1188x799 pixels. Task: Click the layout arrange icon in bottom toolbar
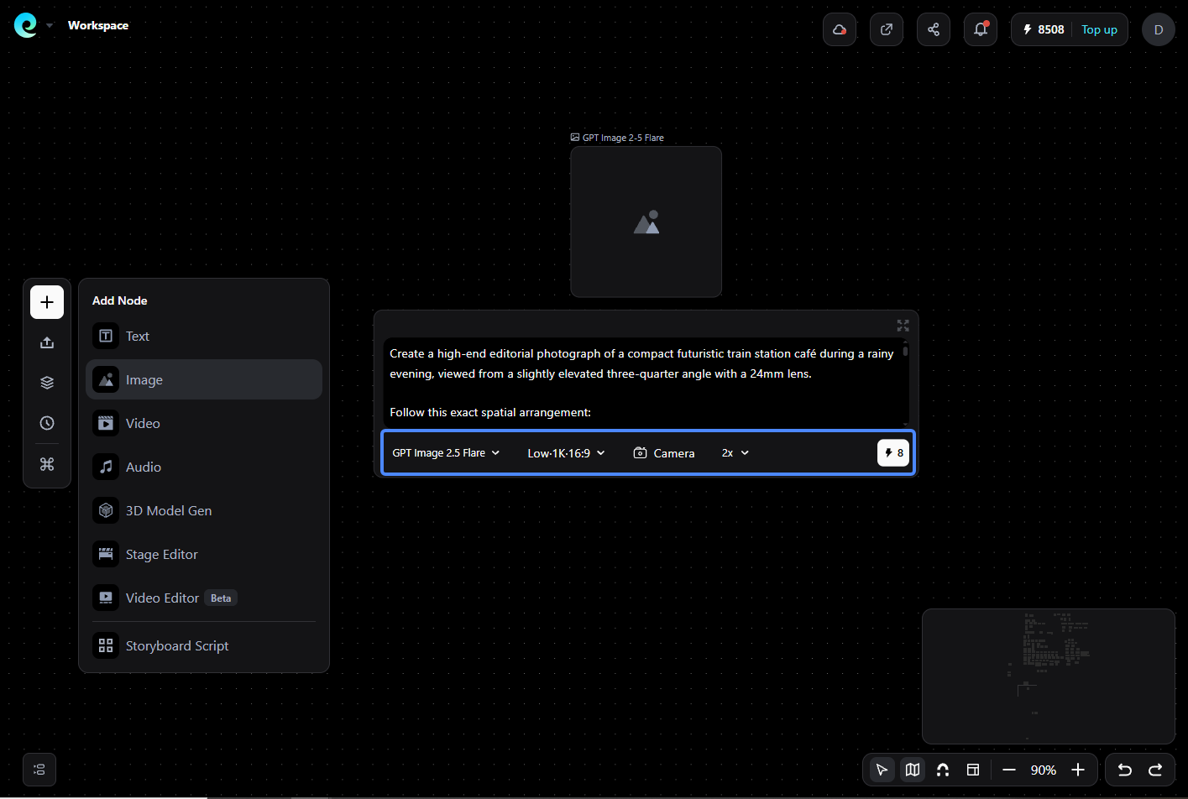973,770
